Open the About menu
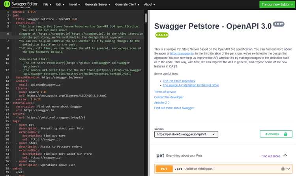 (x=150, y=4)
